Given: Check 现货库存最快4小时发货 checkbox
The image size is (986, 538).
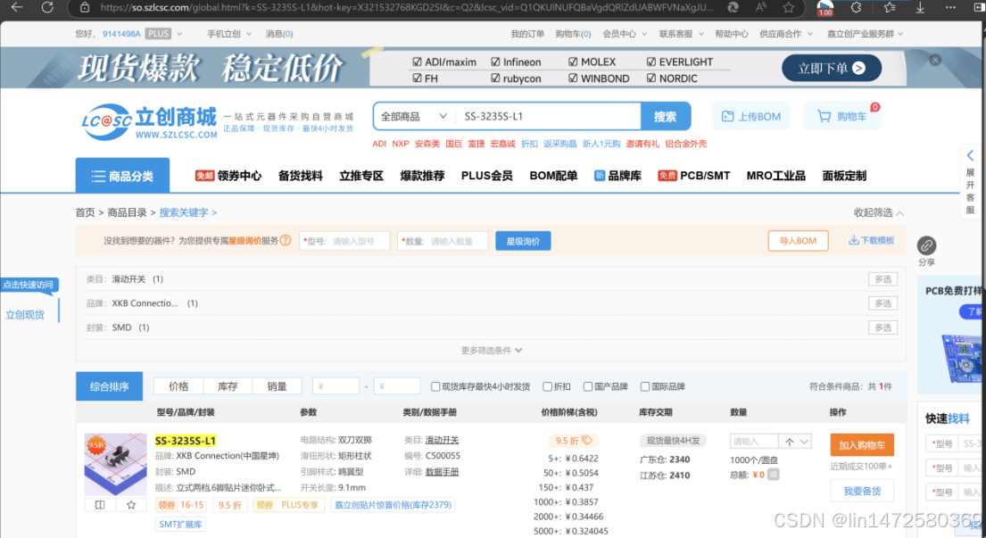Looking at the screenshot, I should tap(435, 386).
